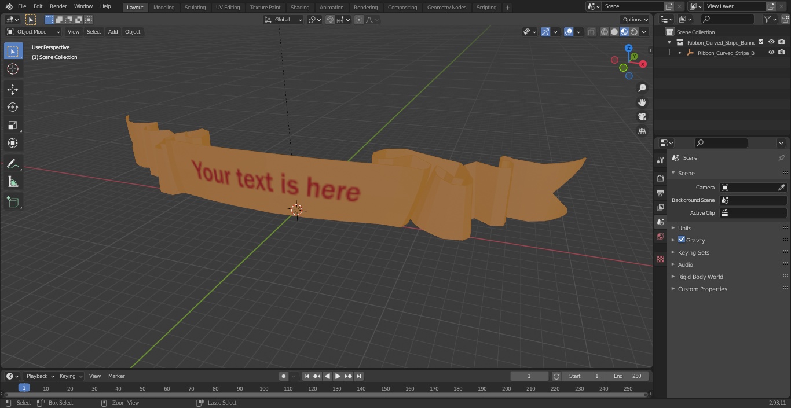Hide Ribbon_Curved_Stripe_Banne collection in viewport
Image resolution: width=791 pixels, height=408 pixels.
click(x=771, y=42)
